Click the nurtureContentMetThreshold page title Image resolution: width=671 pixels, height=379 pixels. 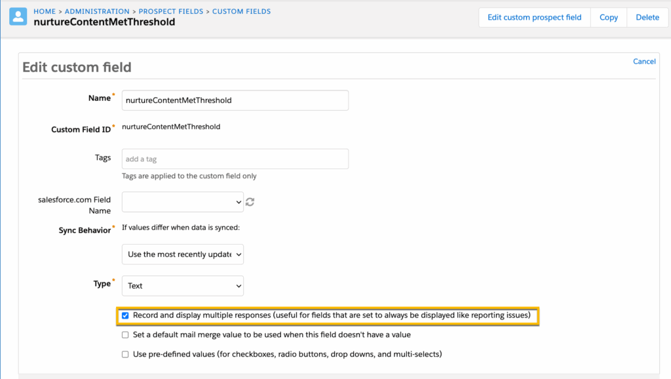pyautogui.click(x=104, y=22)
